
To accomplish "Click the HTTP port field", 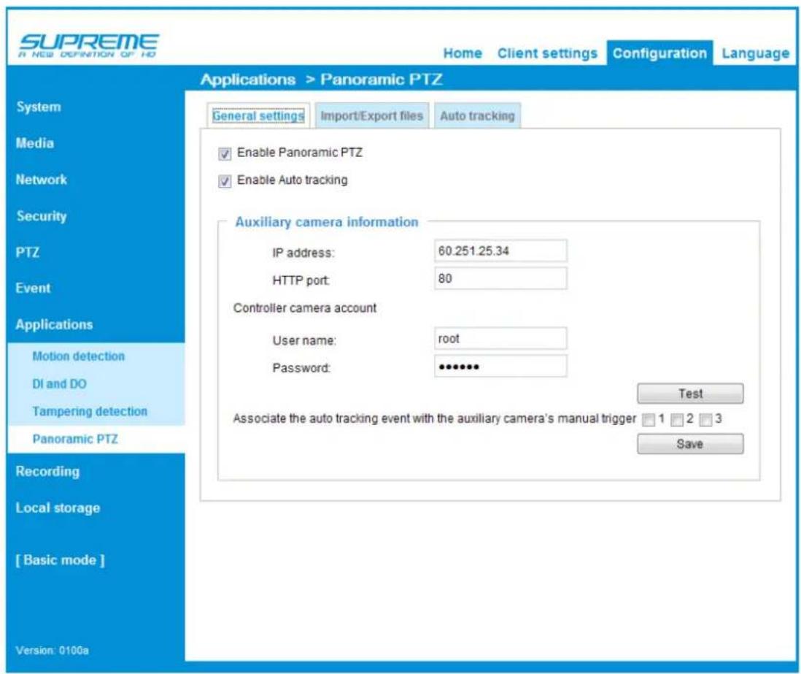I will [500, 278].
